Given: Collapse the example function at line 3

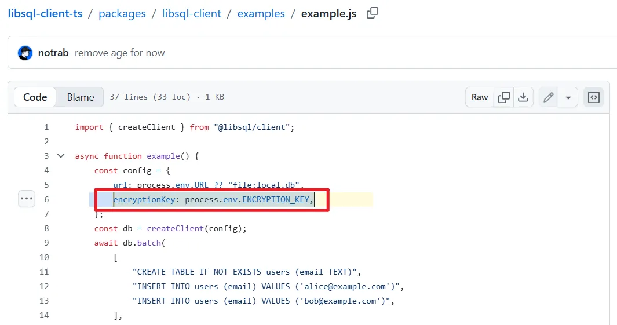Looking at the screenshot, I should tap(61, 156).
